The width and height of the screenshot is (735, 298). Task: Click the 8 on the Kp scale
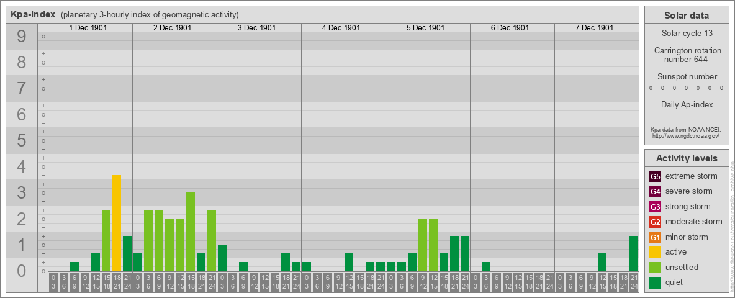point(22,62)
